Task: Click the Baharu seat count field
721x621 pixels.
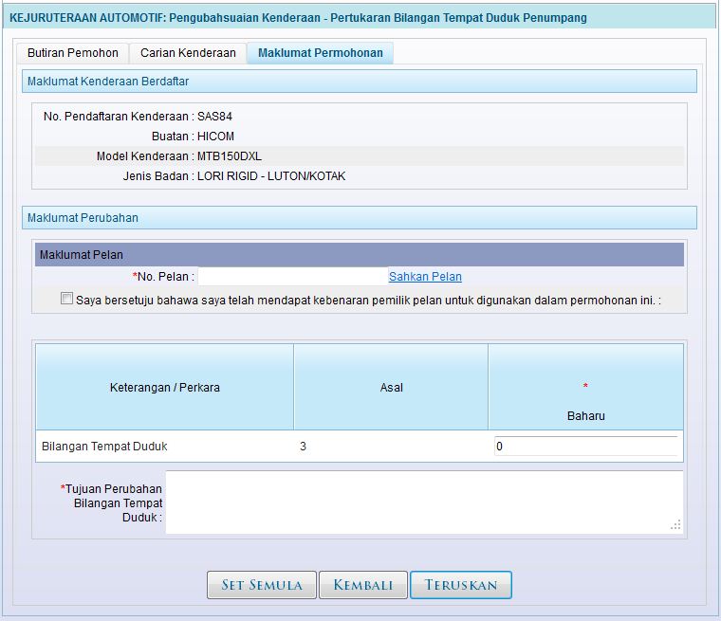Action: coord(586,447)
